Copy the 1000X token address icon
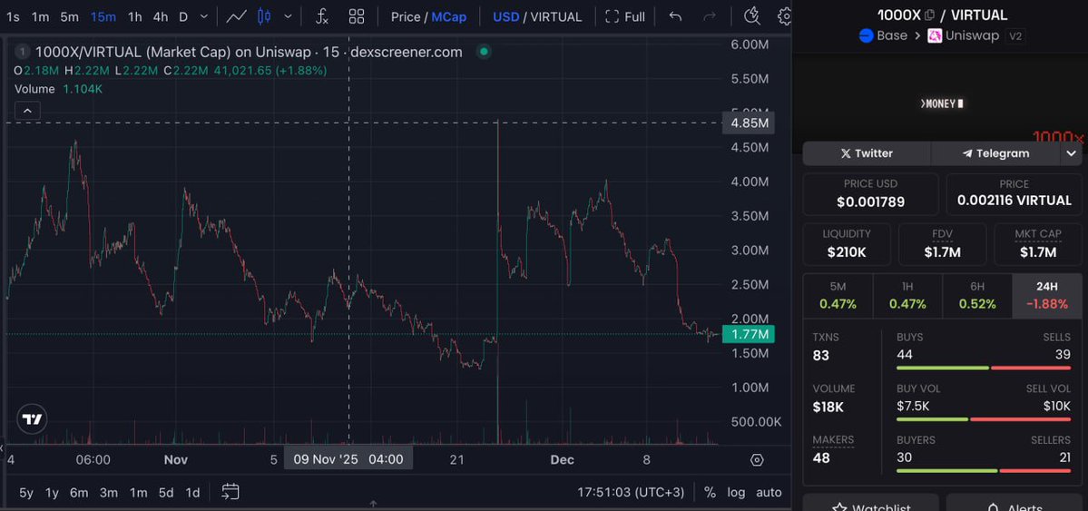 [930, 15]
